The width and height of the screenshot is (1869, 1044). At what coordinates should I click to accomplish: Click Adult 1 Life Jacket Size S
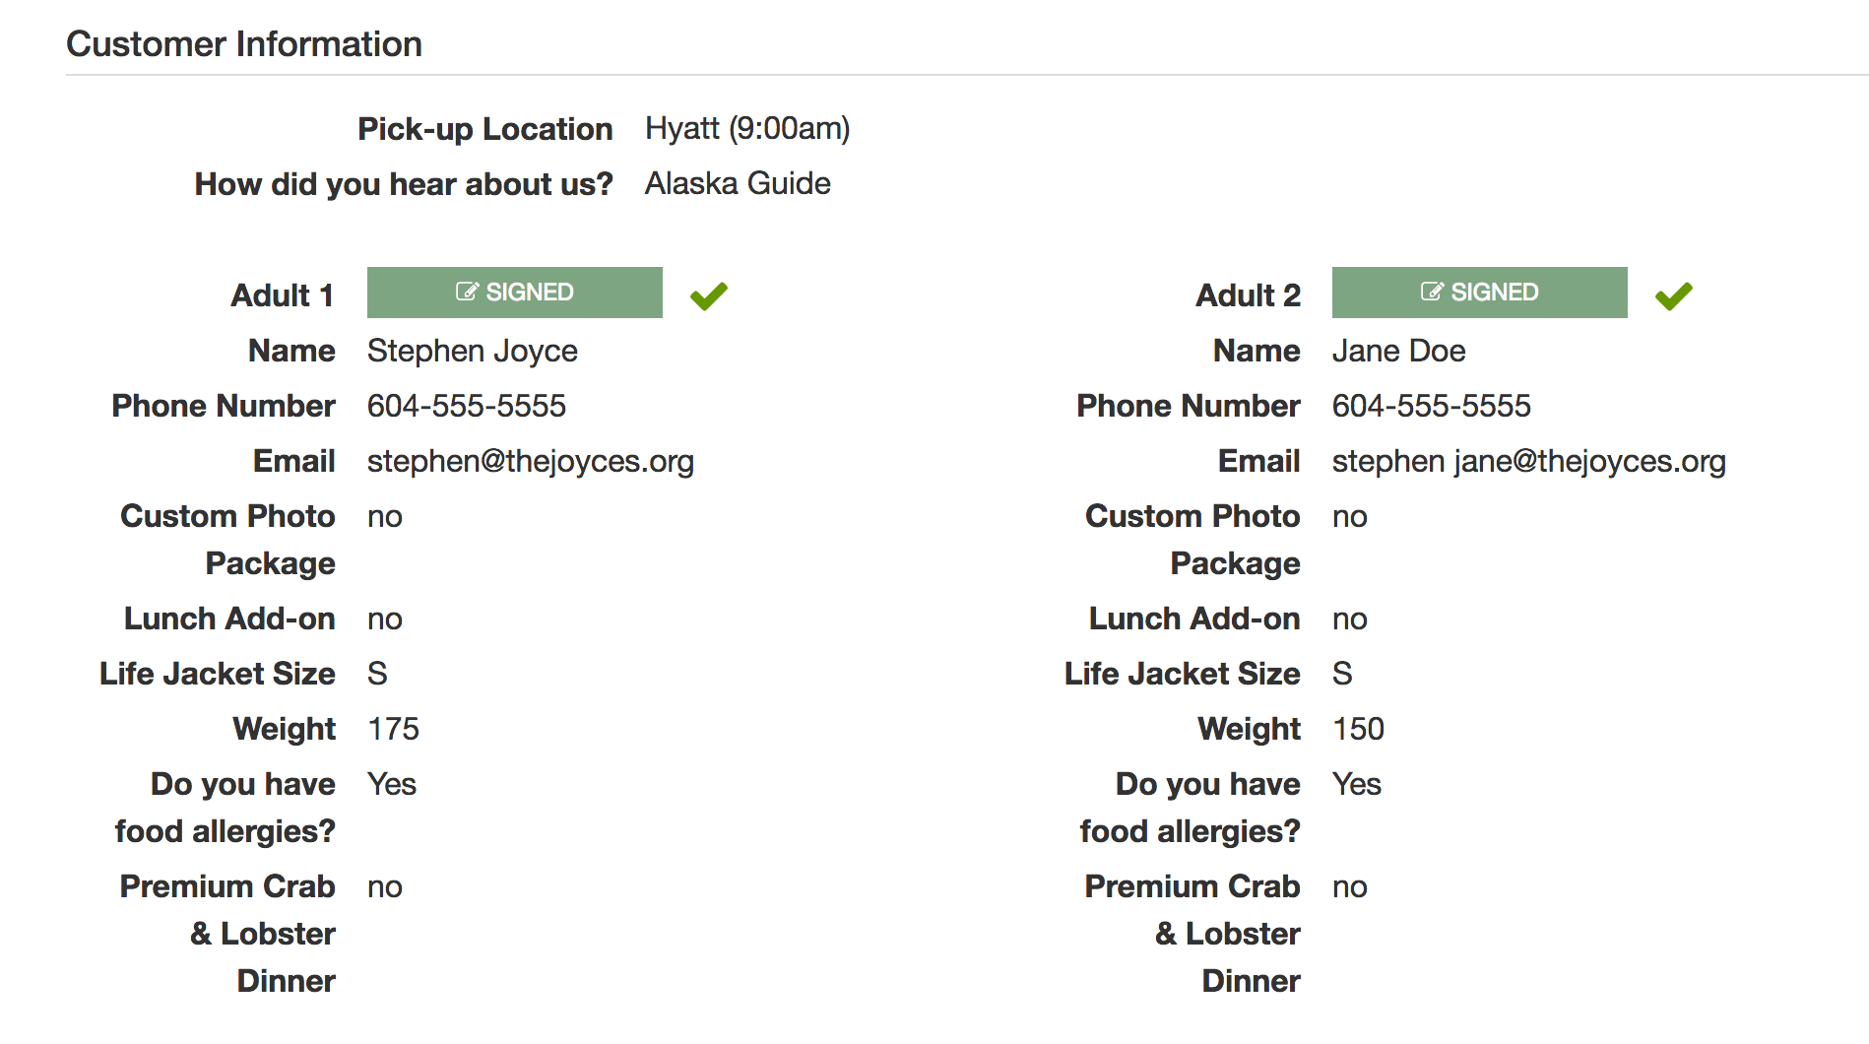[x=377, y=675]
